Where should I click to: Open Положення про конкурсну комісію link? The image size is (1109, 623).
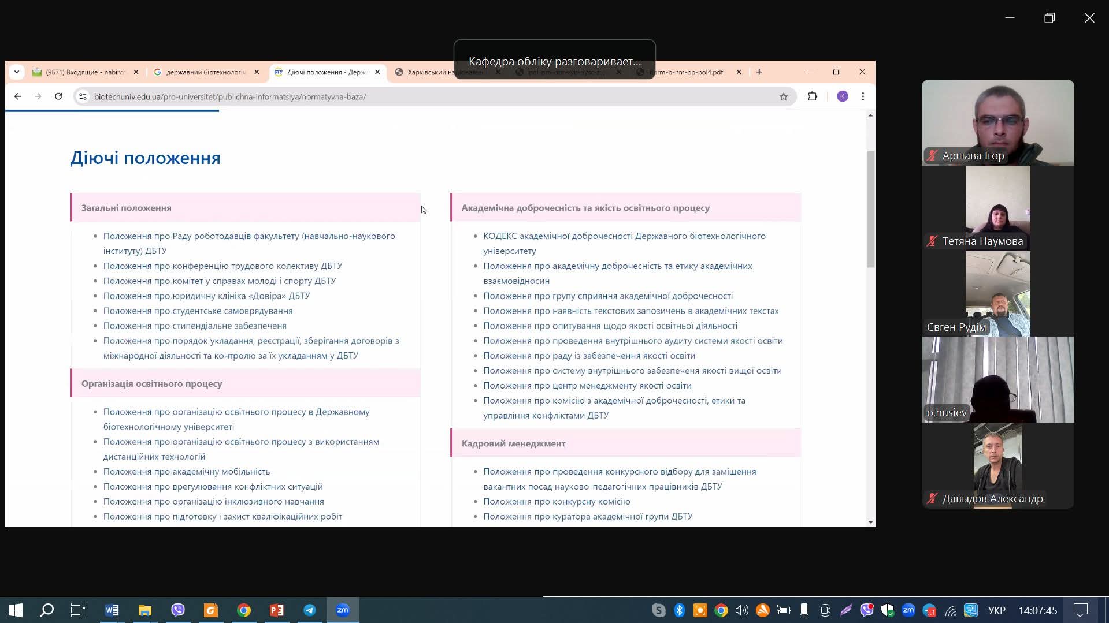coord(556,501)
